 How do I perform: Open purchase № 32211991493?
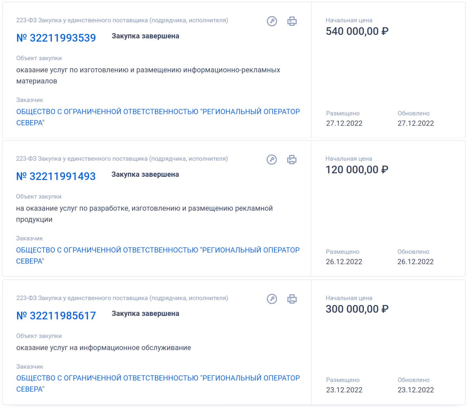tap(56, 176)
